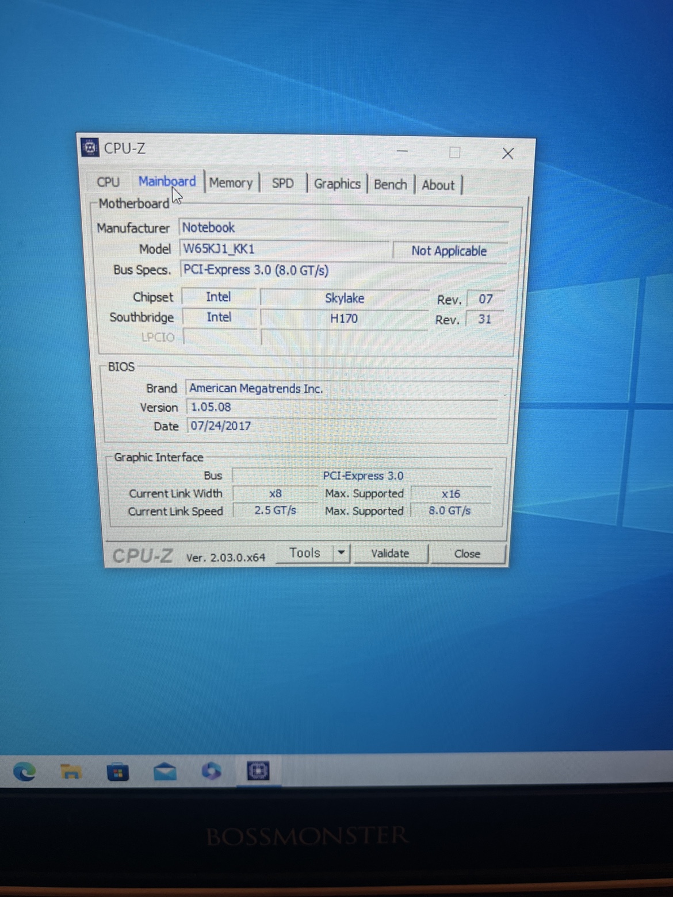673x897 pixels.
Task: Click the BIOS date 07/24/2017
Action: pos(342,426)
